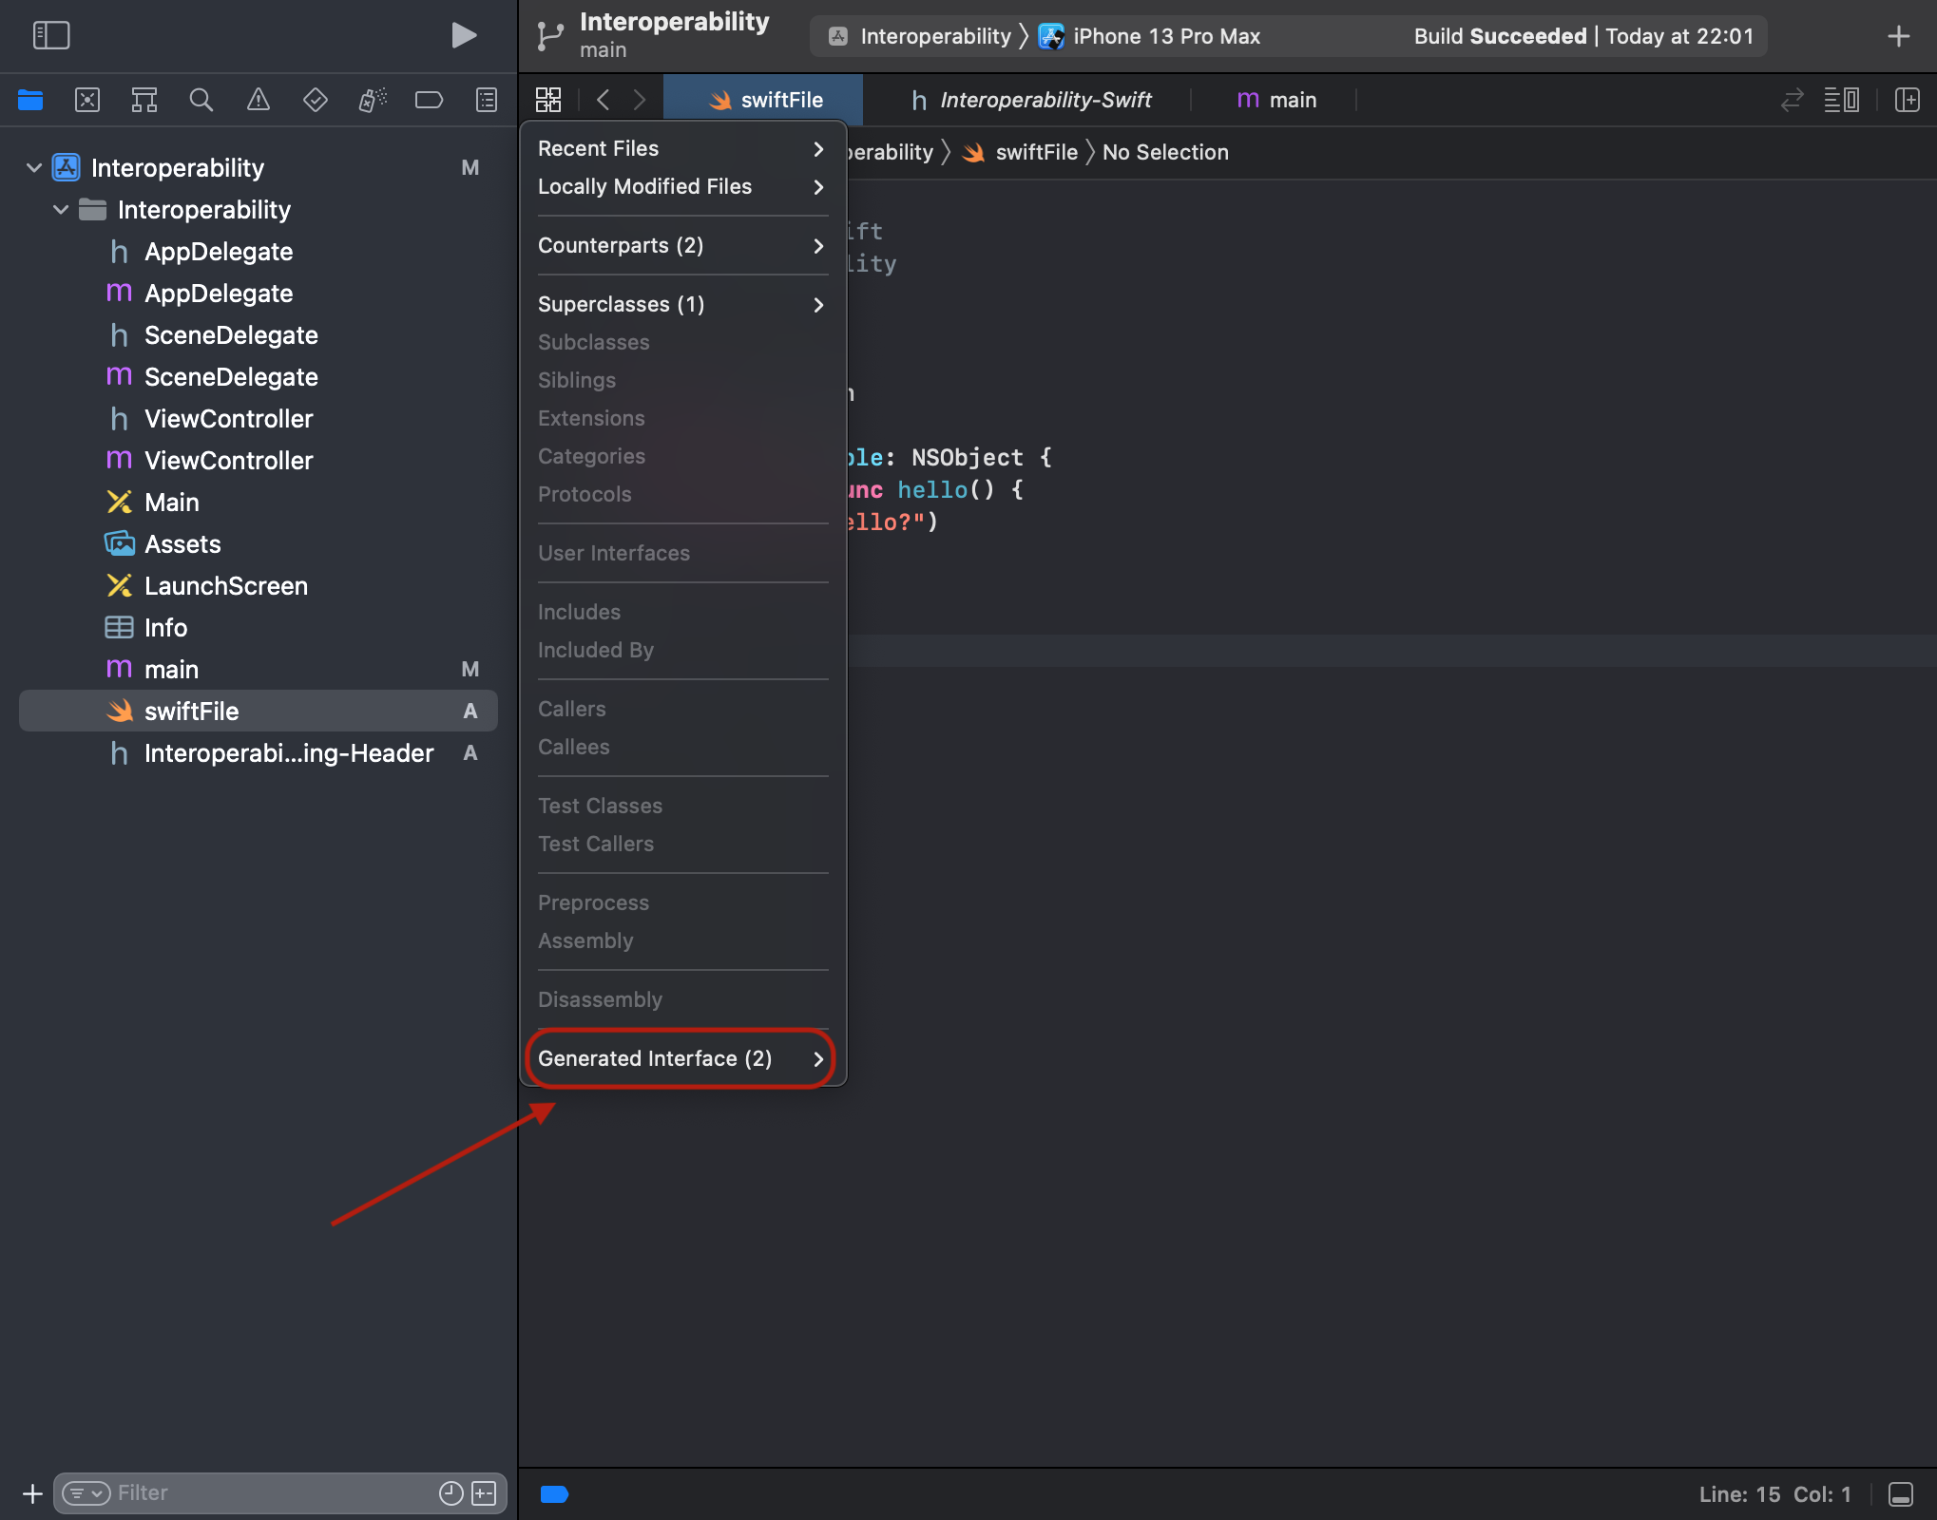Expand Locally Modified Files submenu
Viewport: 1937px width, 1520px height.
pyautogui.click(x=682, y=187)
